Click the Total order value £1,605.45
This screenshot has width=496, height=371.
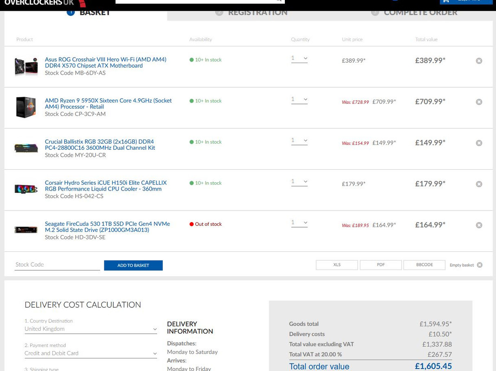(x=433, y=366)
